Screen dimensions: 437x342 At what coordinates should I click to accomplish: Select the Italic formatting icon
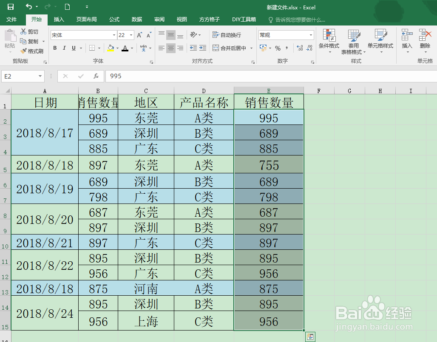point(64,48)
